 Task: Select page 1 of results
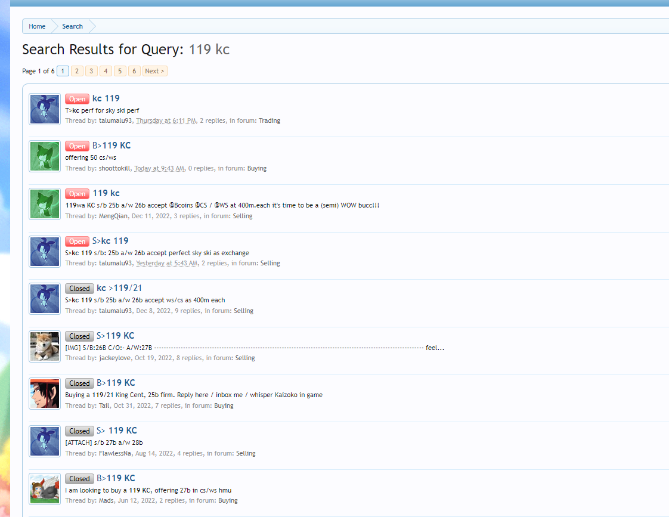63,71
